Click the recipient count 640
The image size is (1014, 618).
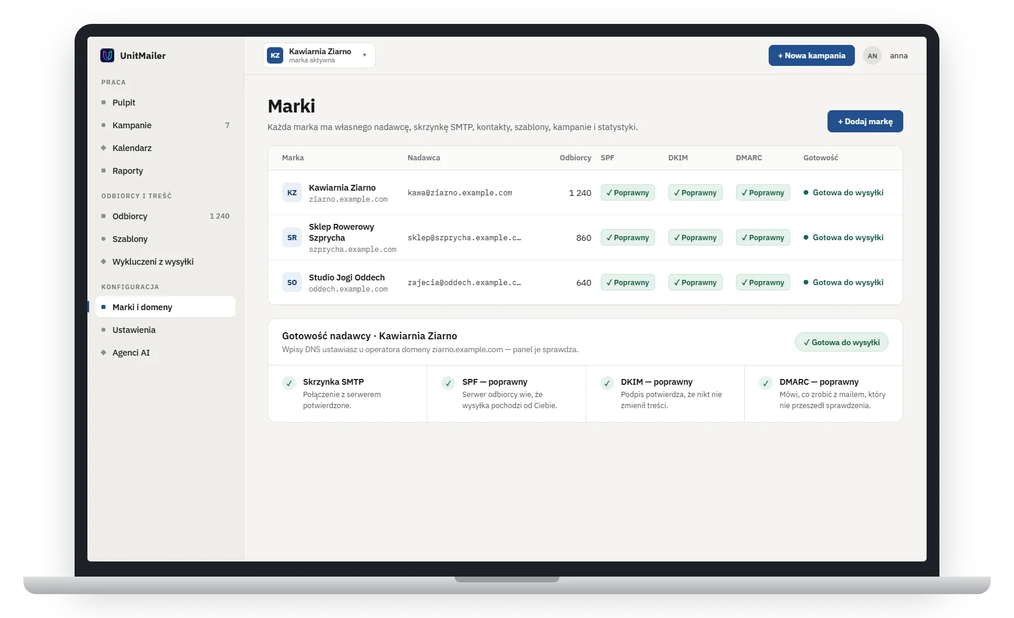click(584, 283)
